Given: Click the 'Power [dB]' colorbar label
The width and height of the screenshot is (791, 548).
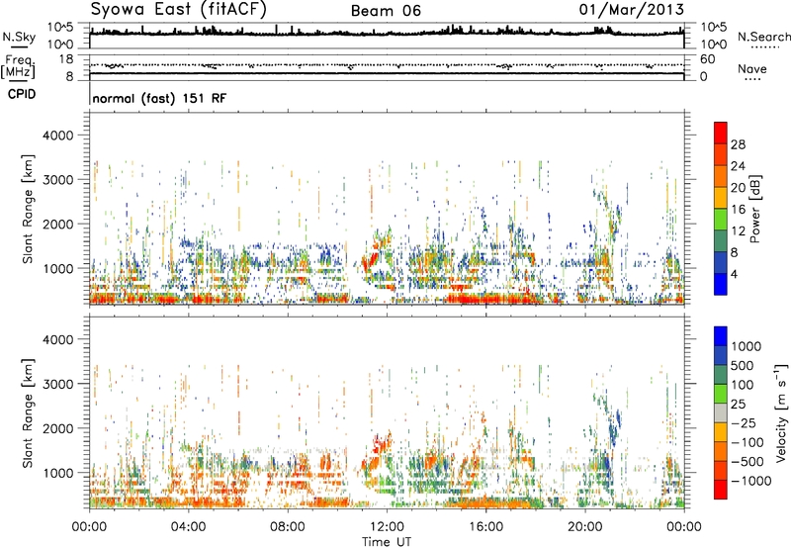Looking at the screenshot, I should pyautogui.click(x=754, y=209).
